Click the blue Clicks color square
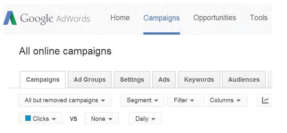Image resolution: width=287 pixels, height=133 pixels. (28, 118)
